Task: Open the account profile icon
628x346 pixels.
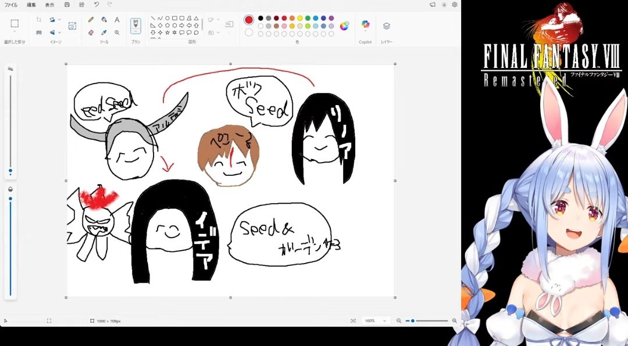Action: pyautogui.click(x=444, y=5)
